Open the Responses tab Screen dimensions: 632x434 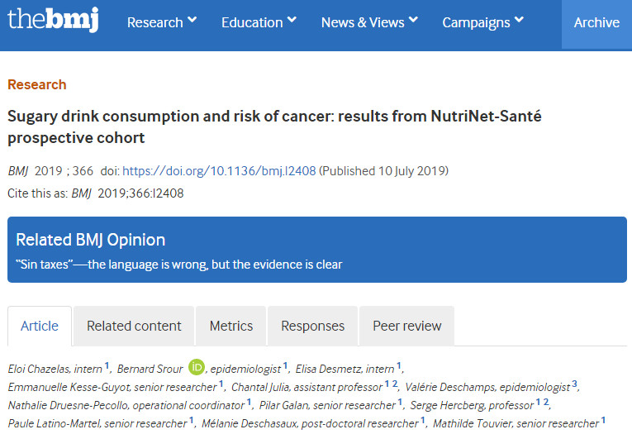(313, 326)
